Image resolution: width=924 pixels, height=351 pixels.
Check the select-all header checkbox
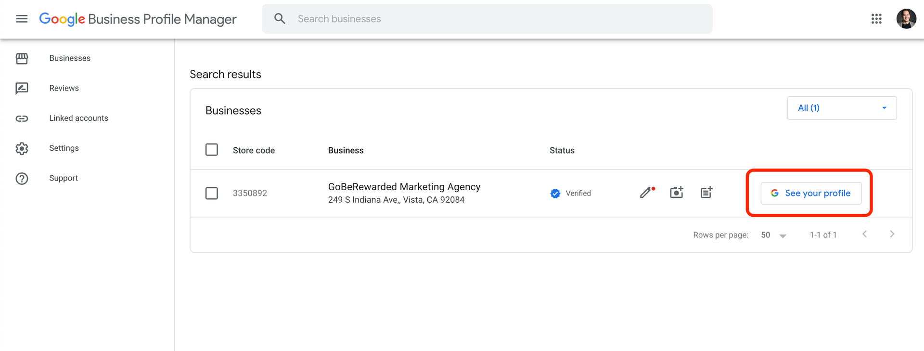[x=212, y=150]
